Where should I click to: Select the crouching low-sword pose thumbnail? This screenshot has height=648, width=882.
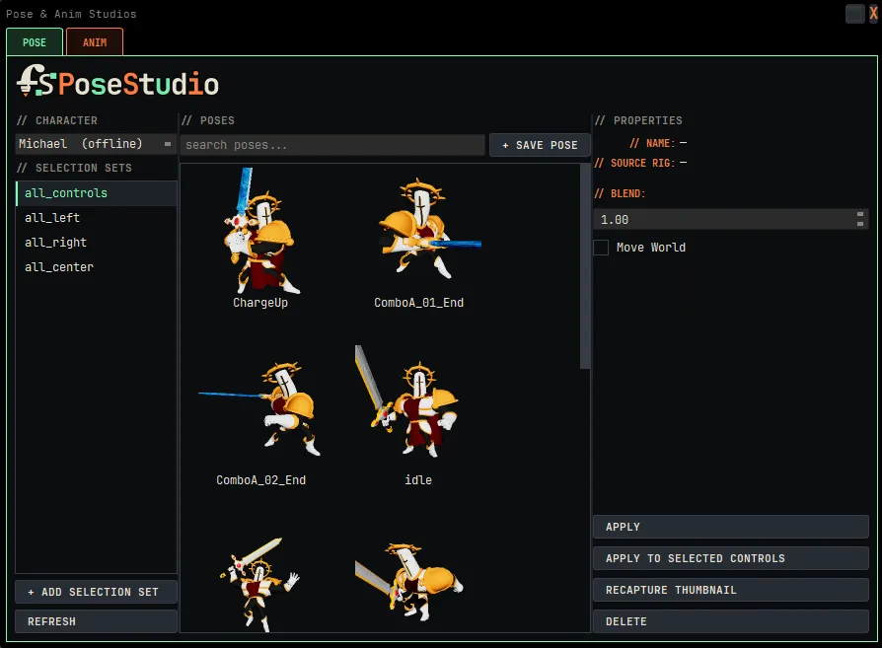(x=409, y=581)
